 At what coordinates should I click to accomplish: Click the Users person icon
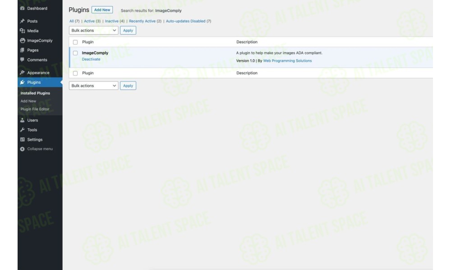coord(22,120)
